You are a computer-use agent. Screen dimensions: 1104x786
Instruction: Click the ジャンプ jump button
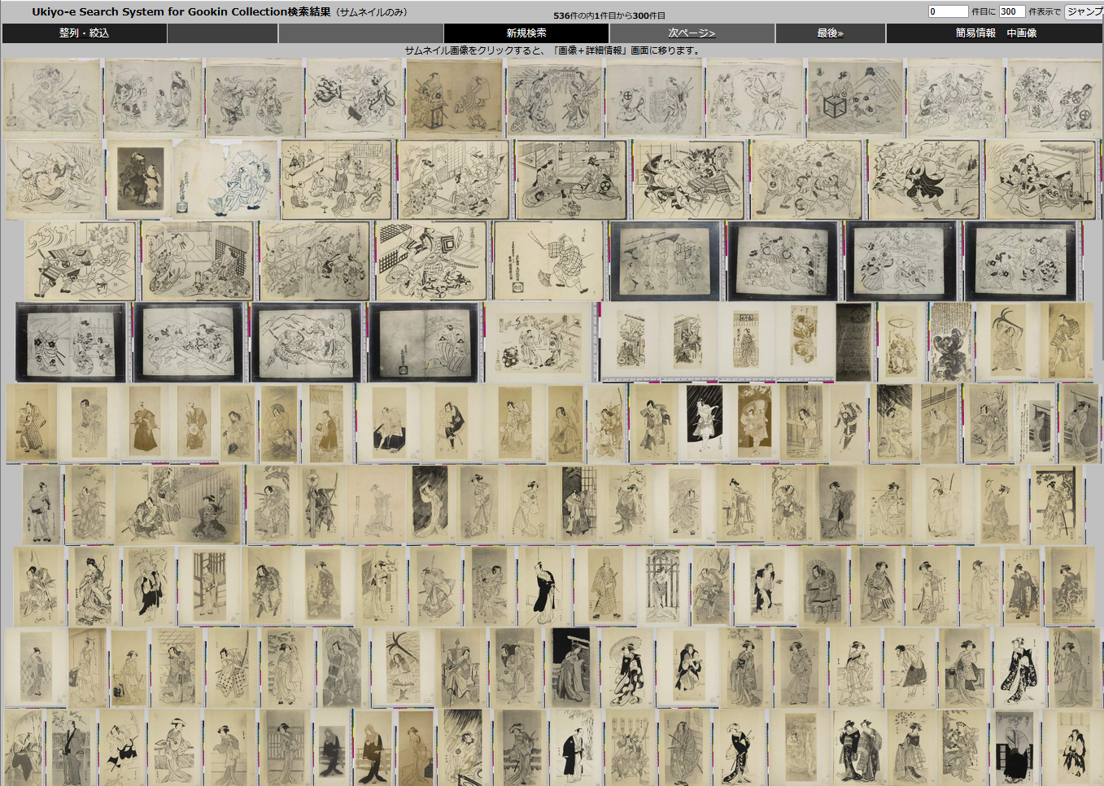1084,11
